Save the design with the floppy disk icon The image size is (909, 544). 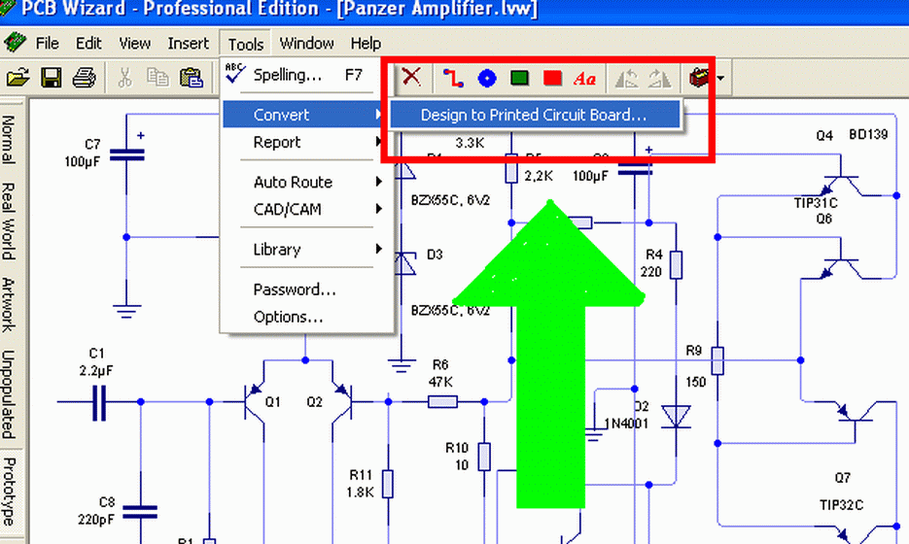tap(51, 78)
